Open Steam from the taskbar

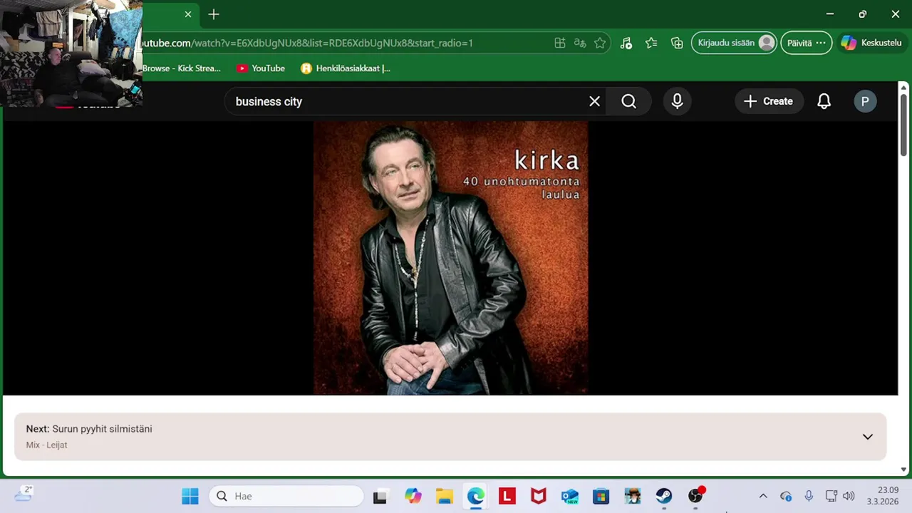[x=664, y=496]
